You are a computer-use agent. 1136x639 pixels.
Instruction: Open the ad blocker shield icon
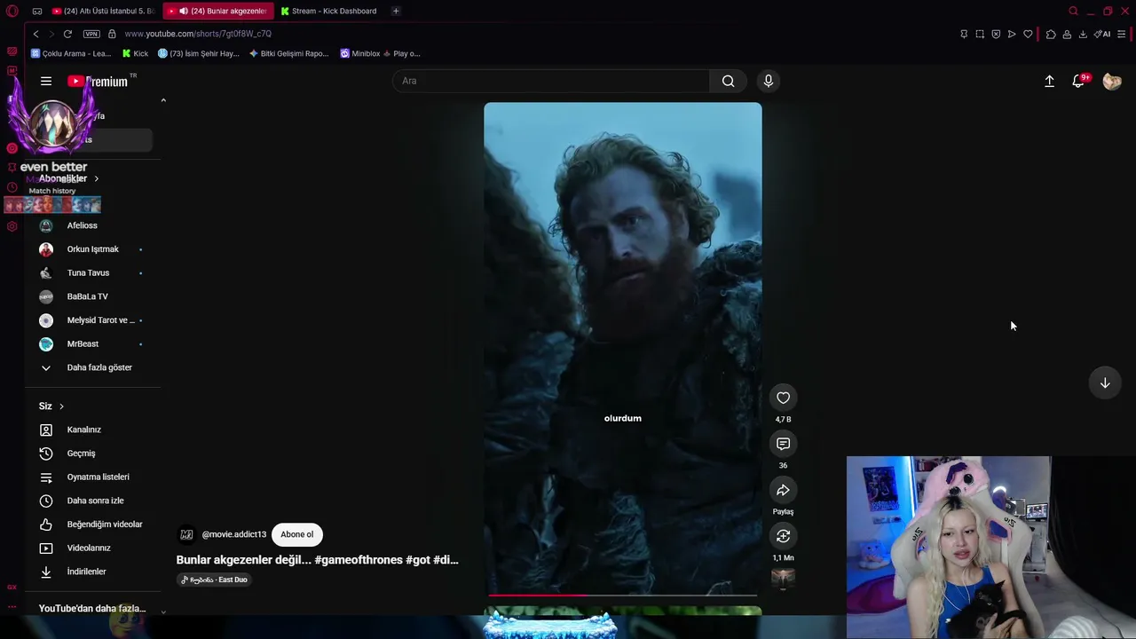coord(996,34)
